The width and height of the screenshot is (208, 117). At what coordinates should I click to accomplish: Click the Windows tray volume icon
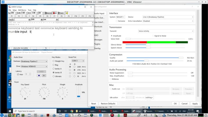click(x=176, y=111)
